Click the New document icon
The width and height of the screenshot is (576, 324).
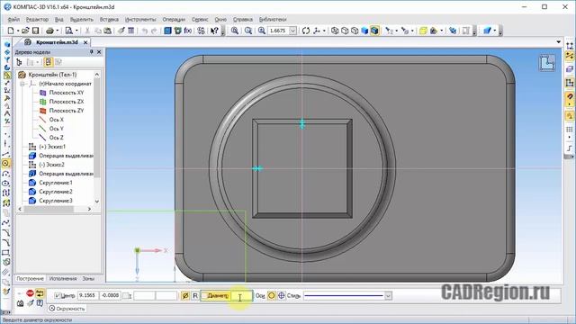(x=11, y=31)
